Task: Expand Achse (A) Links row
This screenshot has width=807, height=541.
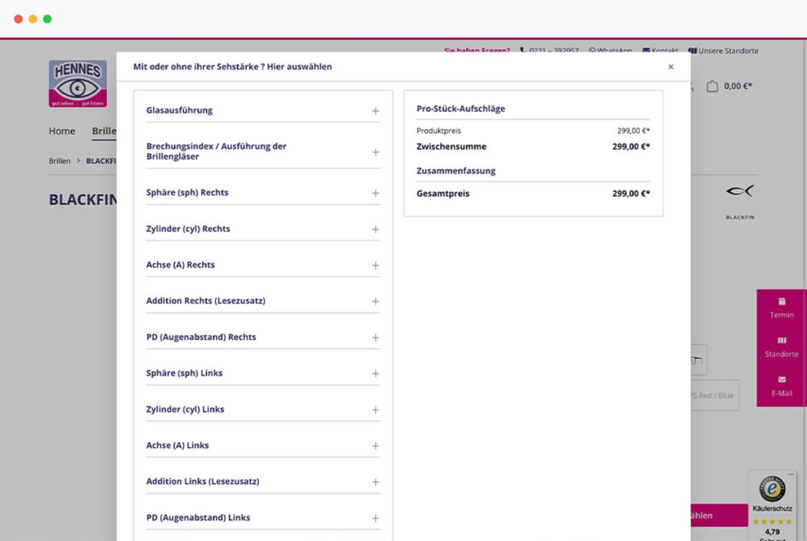Action: click(x=375, y=446)
